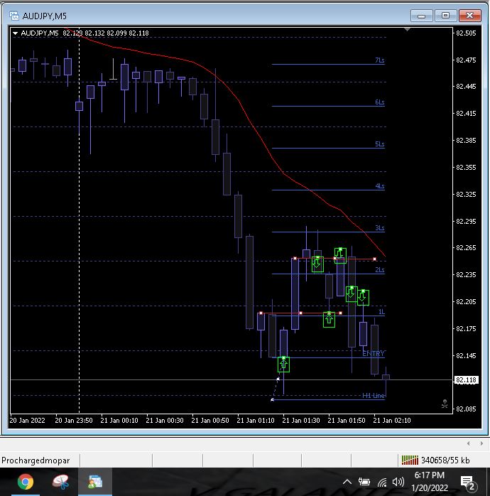Open connection status 340658/55 kb indicator
Image resolution: width=490 pixels, height=496 pixels.
pos(435,460)
